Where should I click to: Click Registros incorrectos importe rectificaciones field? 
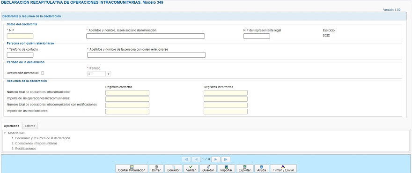pyautogui.click(x=226, y=112)
